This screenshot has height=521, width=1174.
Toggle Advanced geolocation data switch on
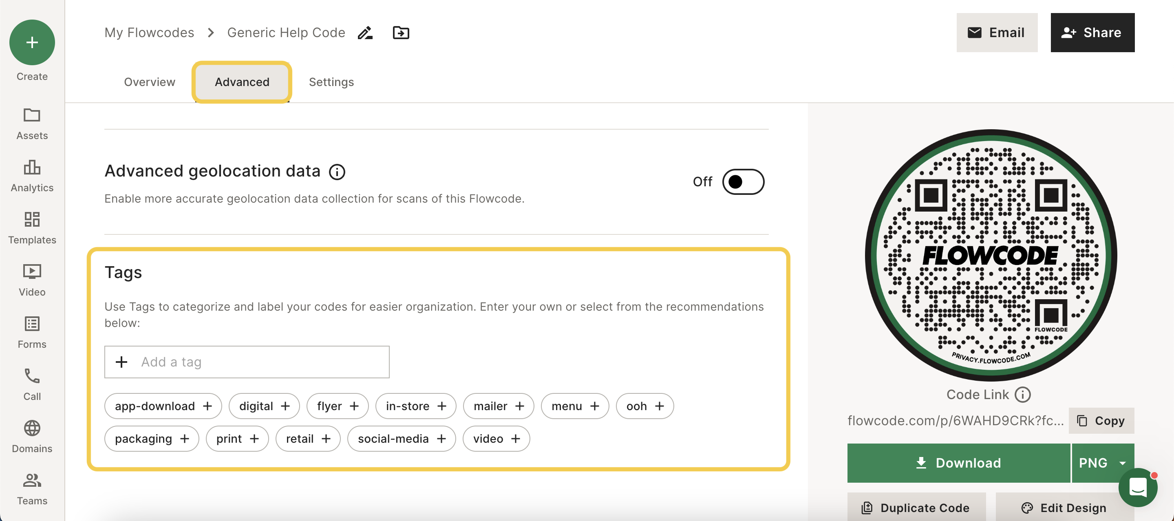[x=743, y=182]
